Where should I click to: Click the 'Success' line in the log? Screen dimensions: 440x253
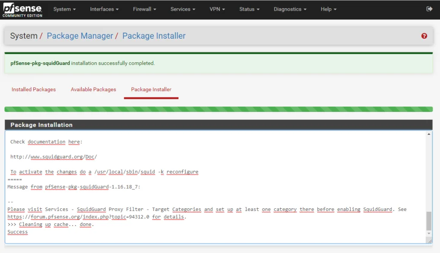pyautogui.click(x=17, y=232)
